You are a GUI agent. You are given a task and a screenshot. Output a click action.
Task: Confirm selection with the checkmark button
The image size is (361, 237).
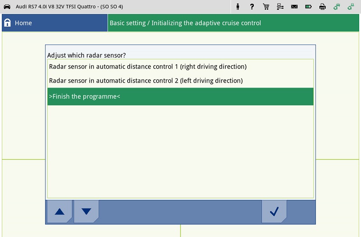(274, 212)
